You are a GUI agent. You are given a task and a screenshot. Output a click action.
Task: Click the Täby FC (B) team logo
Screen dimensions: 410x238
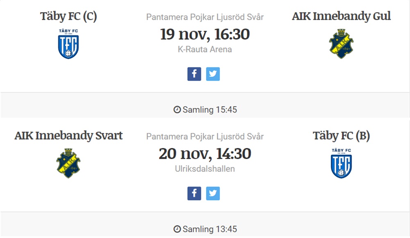pyautogui.click(x=341, y=163)
